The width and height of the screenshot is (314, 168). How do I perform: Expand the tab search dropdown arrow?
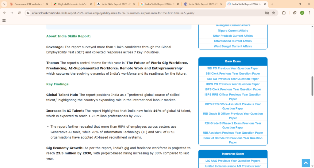point(4,4)
